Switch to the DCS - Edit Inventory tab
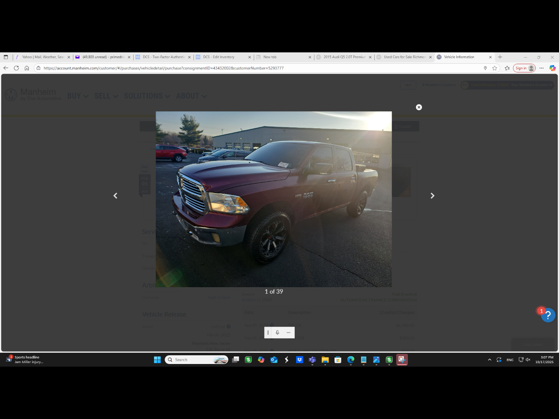The width and height of the screenshot is (559, 419). [x=223, y=57]
